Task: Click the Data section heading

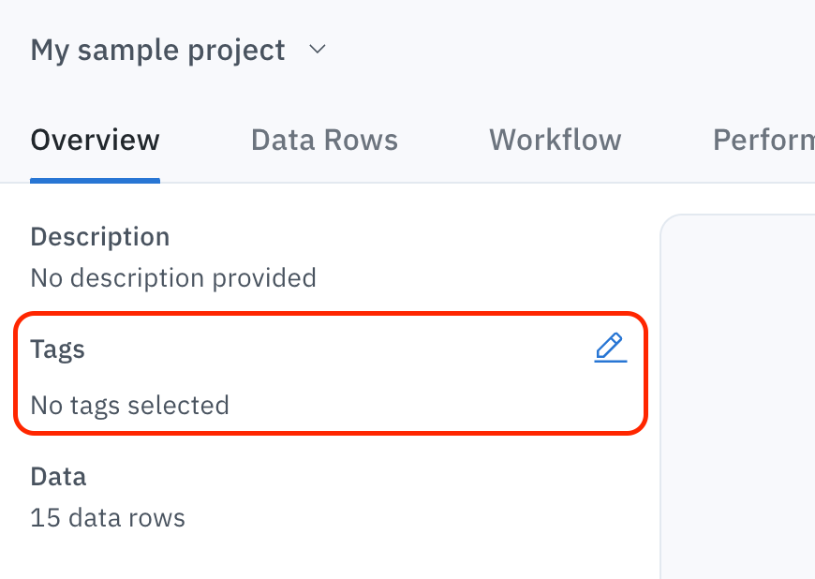Action: click(x=58, y=477)
